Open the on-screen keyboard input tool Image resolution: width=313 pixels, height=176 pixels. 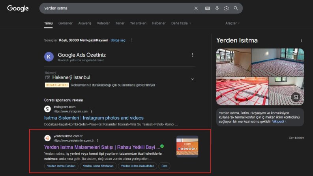(208, 8)
